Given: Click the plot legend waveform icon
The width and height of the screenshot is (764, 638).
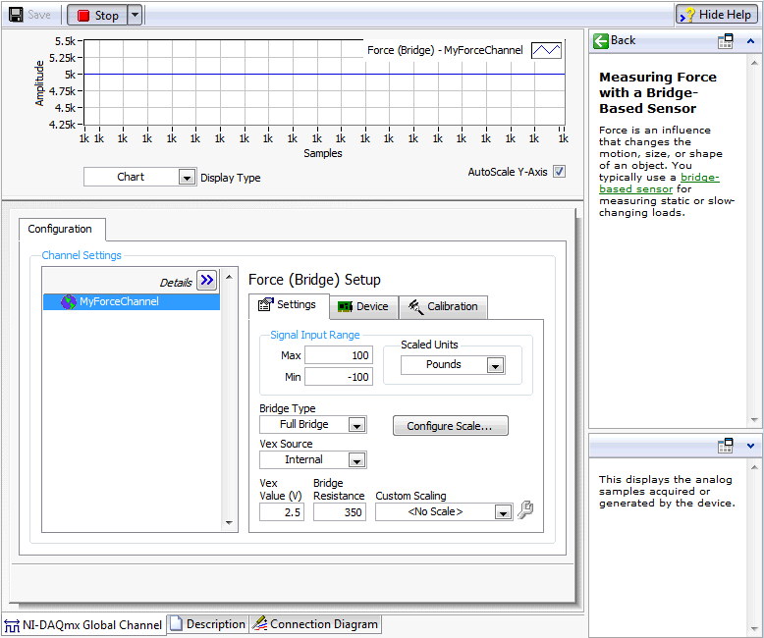Looking at the screenshot, I should click(546, 50).
